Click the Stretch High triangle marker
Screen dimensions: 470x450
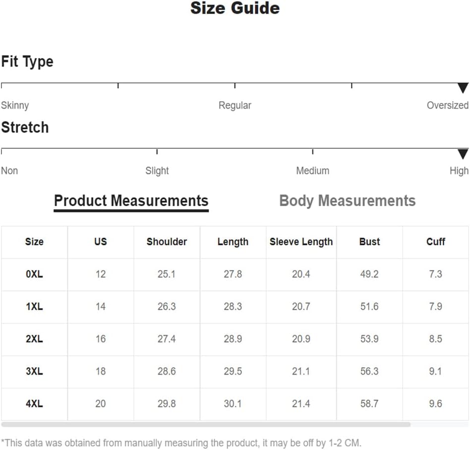463,154
